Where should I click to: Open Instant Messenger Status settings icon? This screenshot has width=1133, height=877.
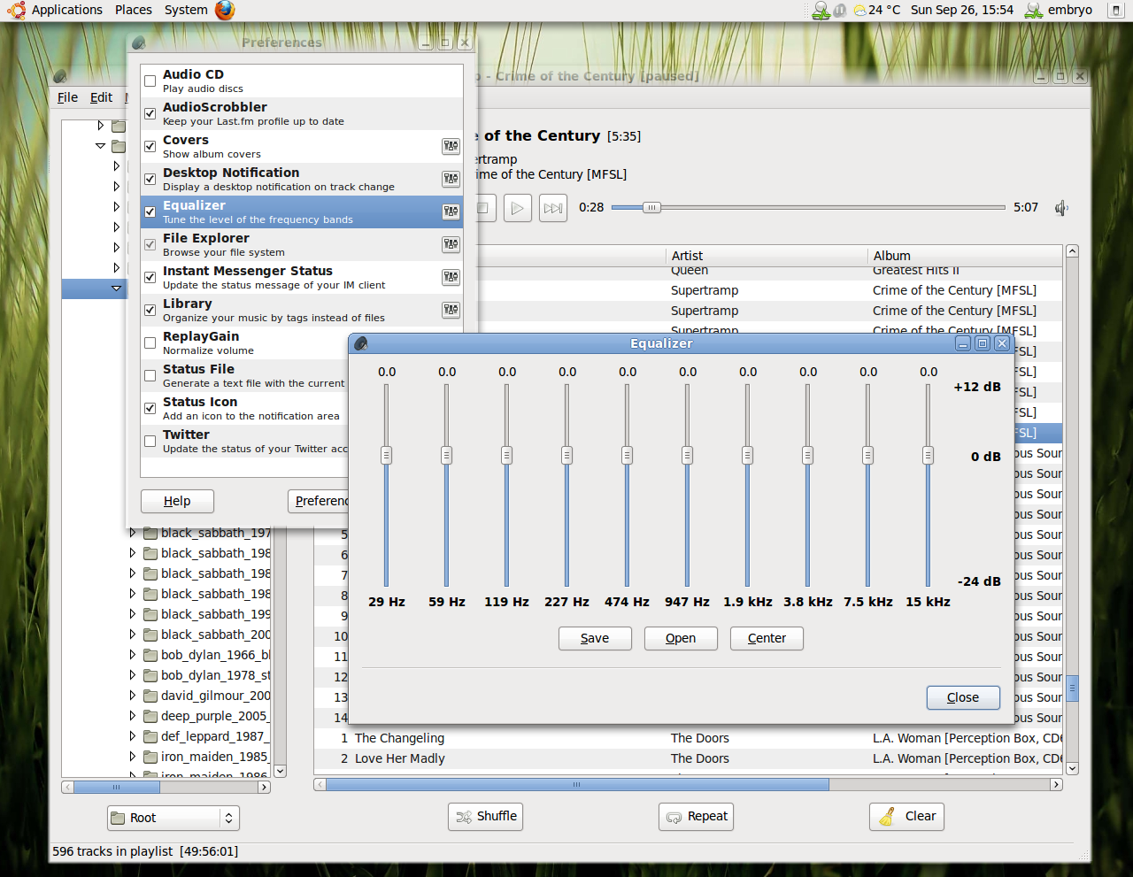(x=451, y=277)
